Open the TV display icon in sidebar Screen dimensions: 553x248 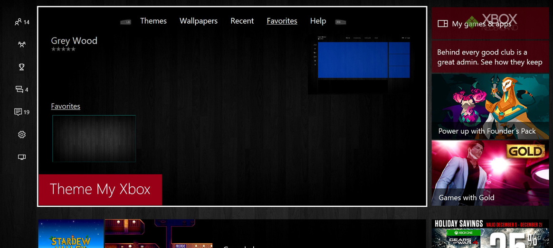[21, 157]
